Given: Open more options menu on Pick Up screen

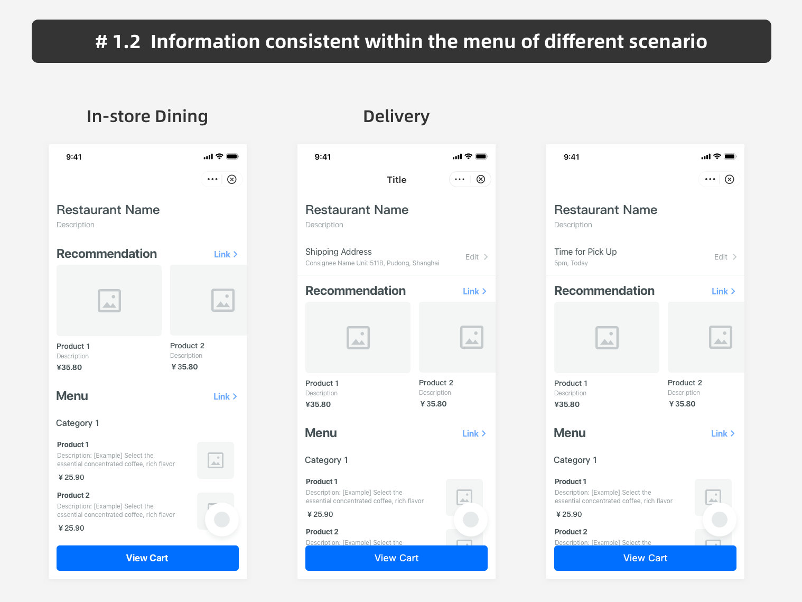Looking at the screenshot, I should point(710,179).
